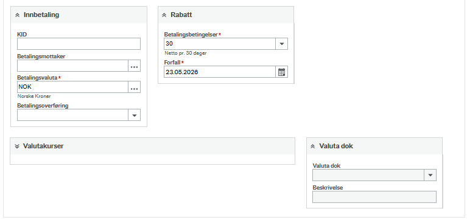Click the Beskrivelse field

[x=374, y=197]
